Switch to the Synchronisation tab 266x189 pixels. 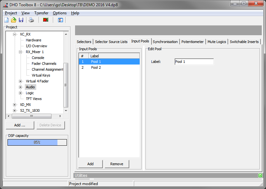coord(165,41)
